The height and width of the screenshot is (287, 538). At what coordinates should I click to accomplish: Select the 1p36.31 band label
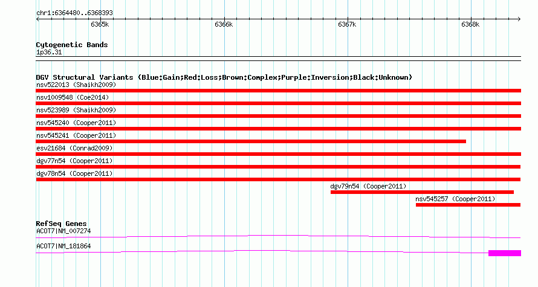click(49, 53)
